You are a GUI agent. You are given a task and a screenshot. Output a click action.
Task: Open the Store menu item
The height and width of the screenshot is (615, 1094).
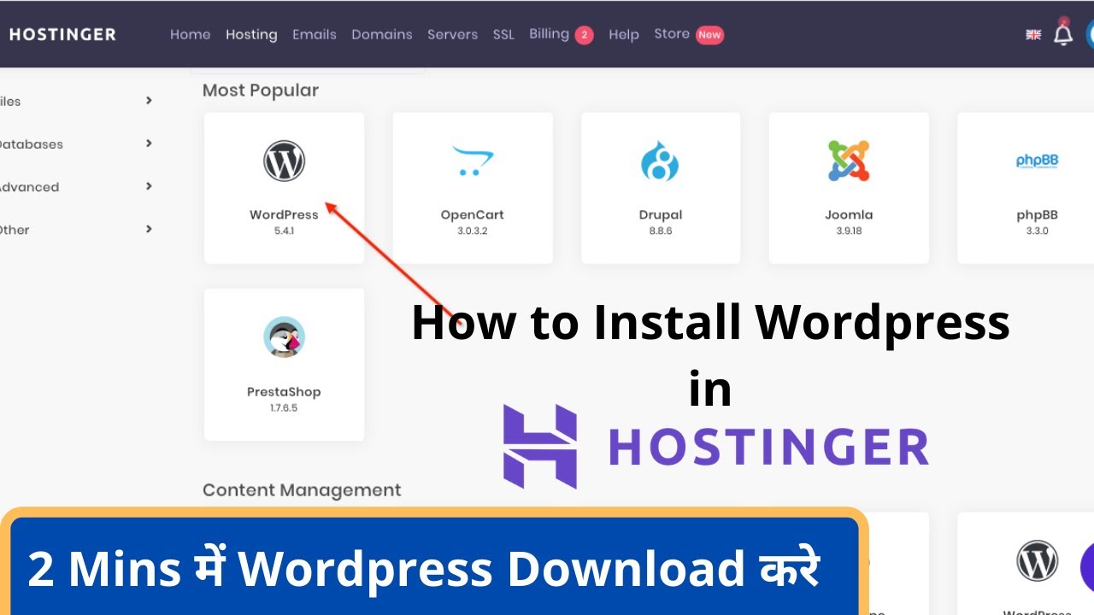pyautogui.click(x=672, y=34)
